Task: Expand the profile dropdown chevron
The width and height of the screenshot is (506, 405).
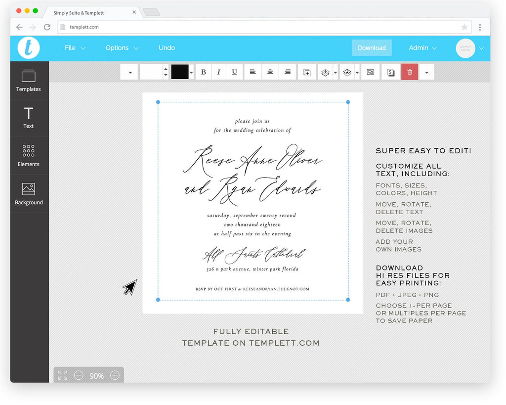Action: tap(481, 48)
